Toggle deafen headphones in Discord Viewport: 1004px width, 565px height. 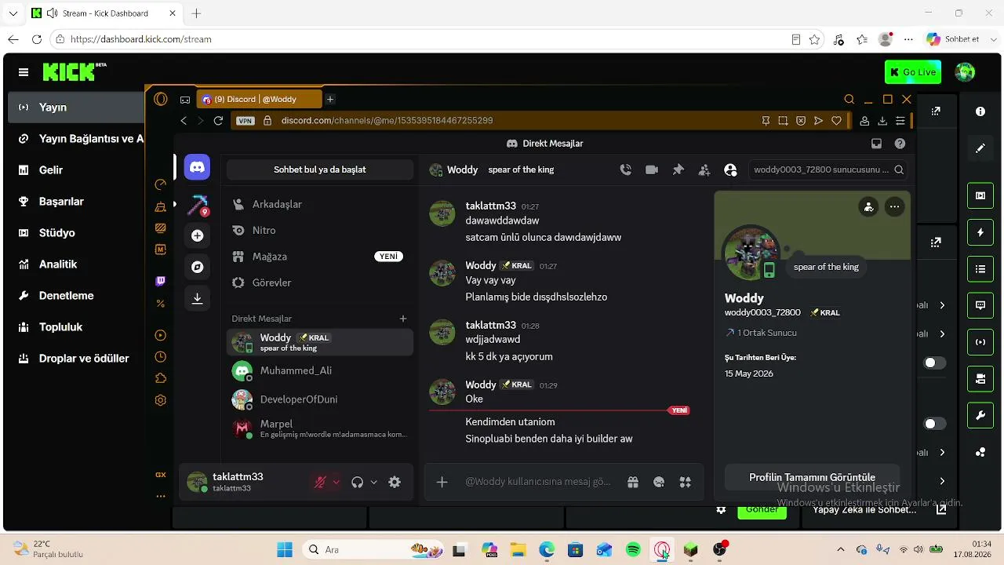pyautogui.click(x=358, y=483)
